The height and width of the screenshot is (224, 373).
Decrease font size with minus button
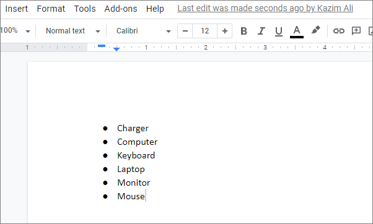coord(185,31)
